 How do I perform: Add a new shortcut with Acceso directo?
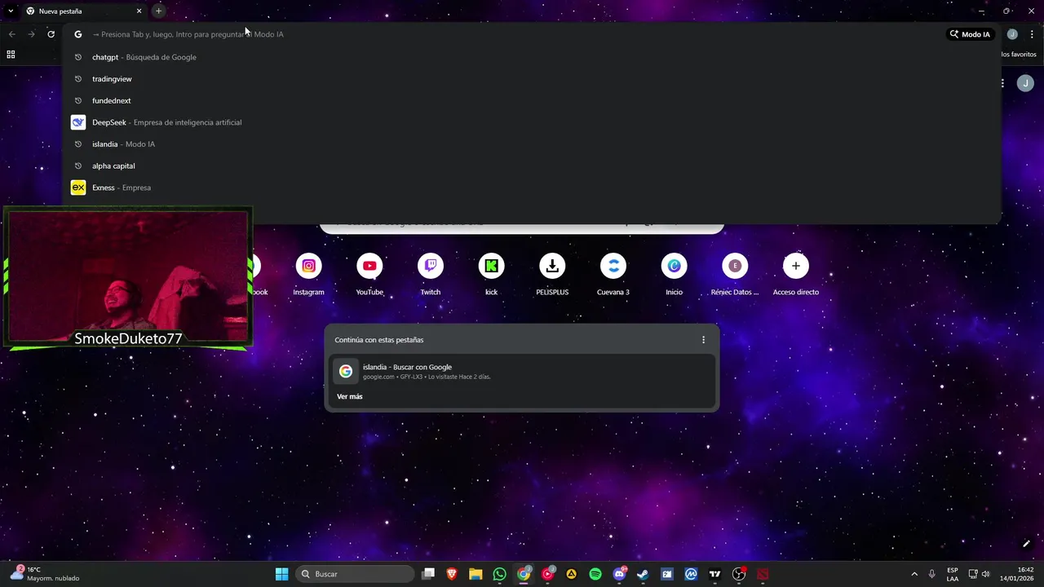click(796, 274)
